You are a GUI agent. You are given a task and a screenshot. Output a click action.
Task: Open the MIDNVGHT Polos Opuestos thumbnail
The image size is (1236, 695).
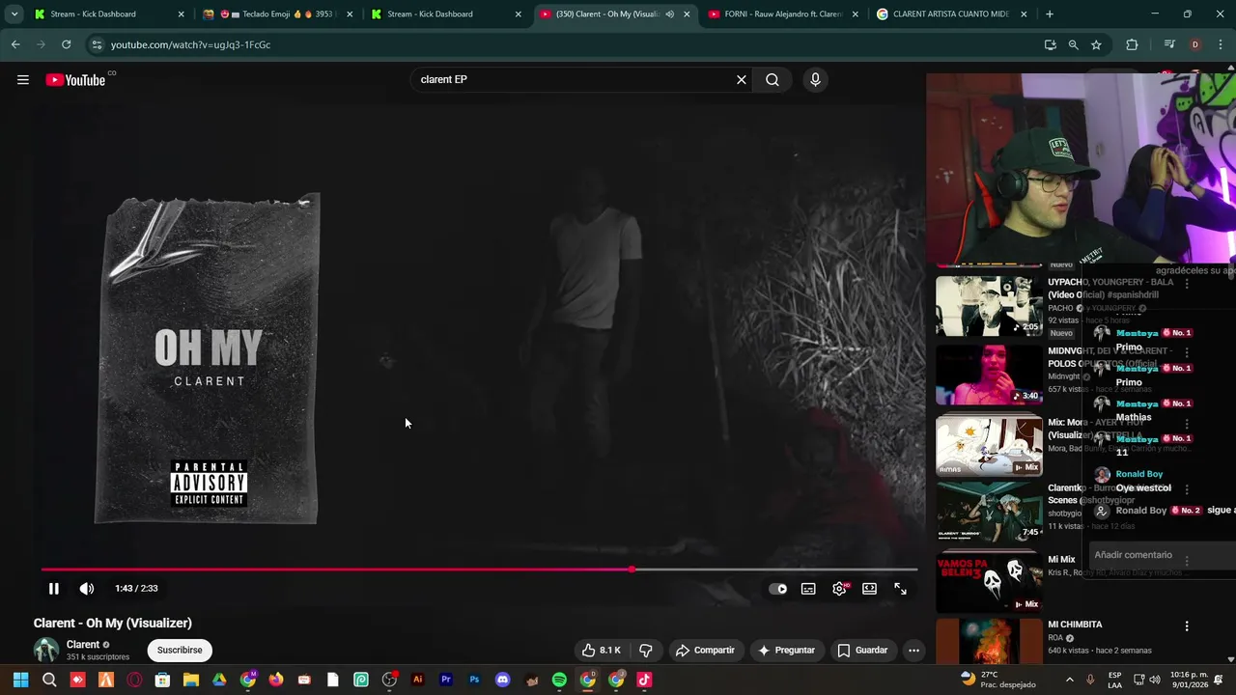[989, 375]
